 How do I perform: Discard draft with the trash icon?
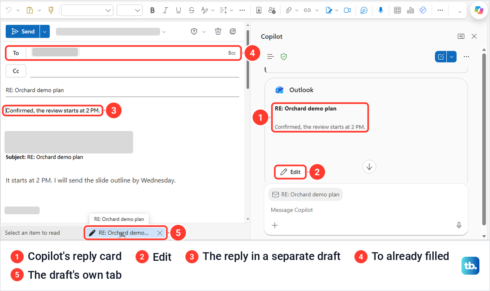[x=218, y=31]
